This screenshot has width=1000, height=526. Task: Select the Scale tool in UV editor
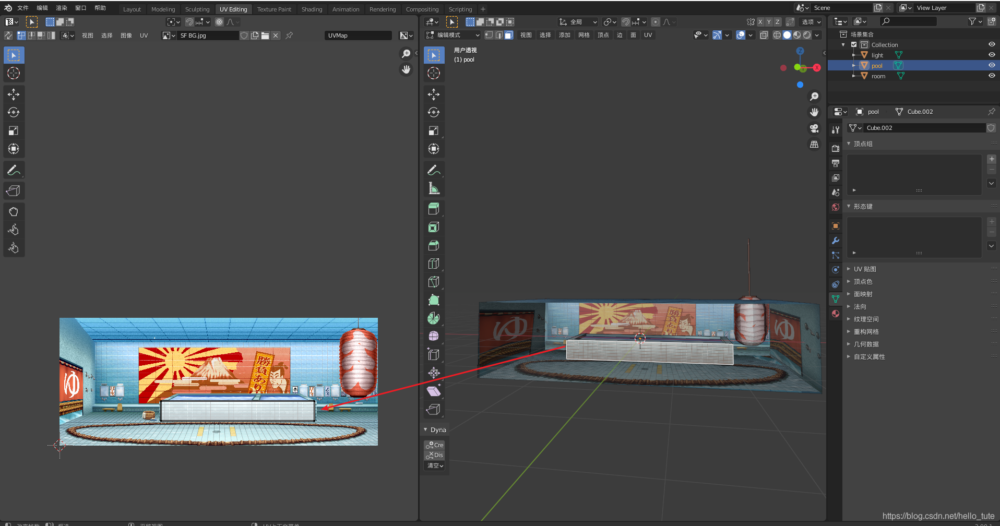[14, 131]
